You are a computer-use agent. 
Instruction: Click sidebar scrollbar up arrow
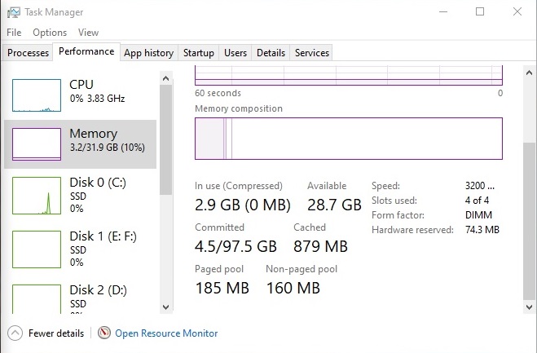[x=166, y=78]
